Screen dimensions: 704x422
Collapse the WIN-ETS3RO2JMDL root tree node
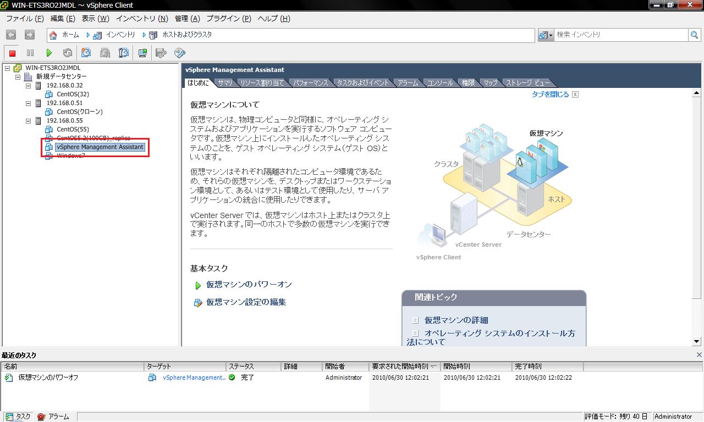click(7, 68)
